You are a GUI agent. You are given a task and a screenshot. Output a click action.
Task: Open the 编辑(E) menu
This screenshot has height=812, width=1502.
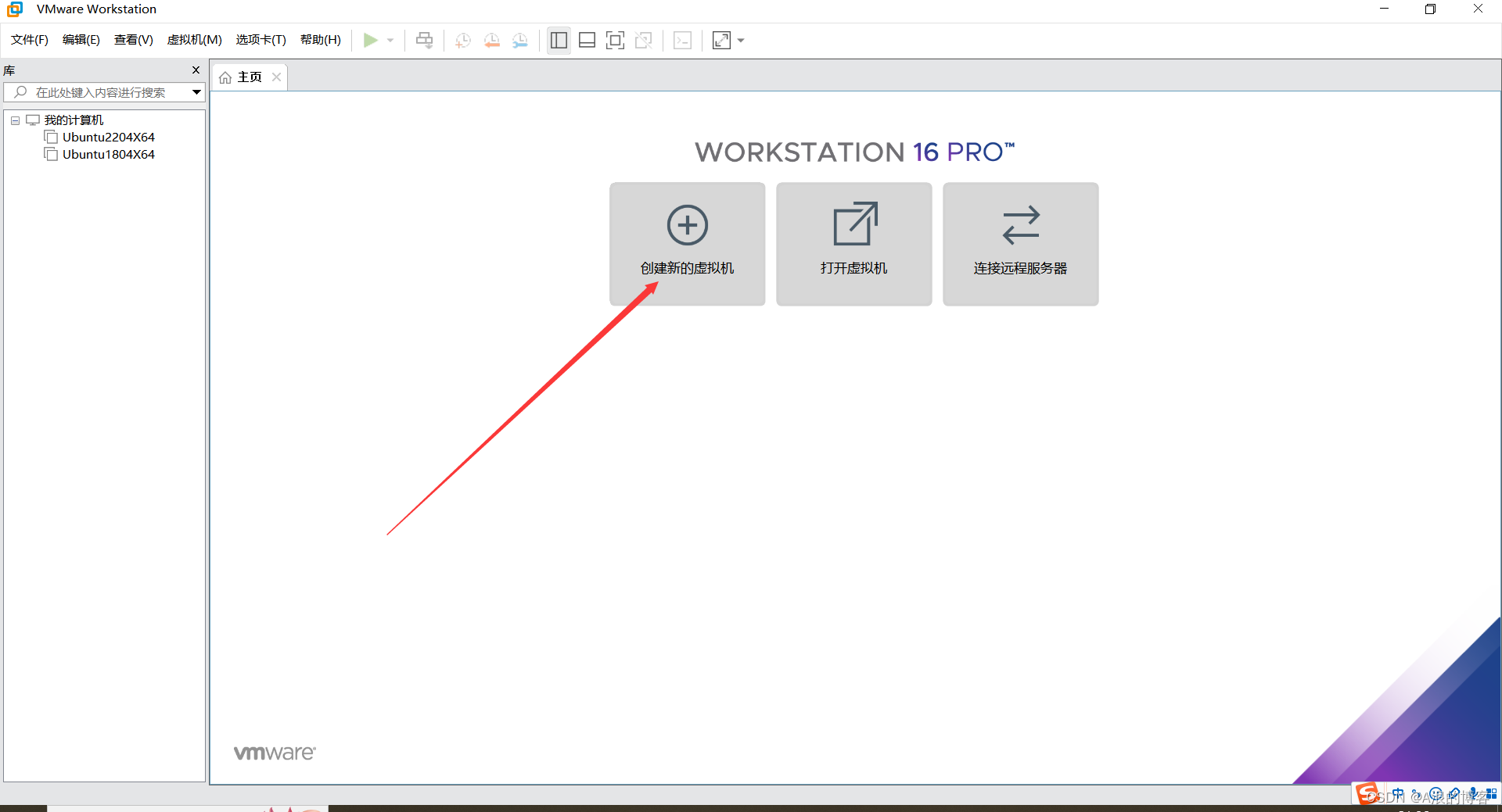click(81, 40)
